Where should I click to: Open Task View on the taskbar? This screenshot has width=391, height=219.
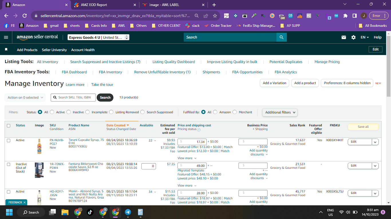(x=52, y=212)
